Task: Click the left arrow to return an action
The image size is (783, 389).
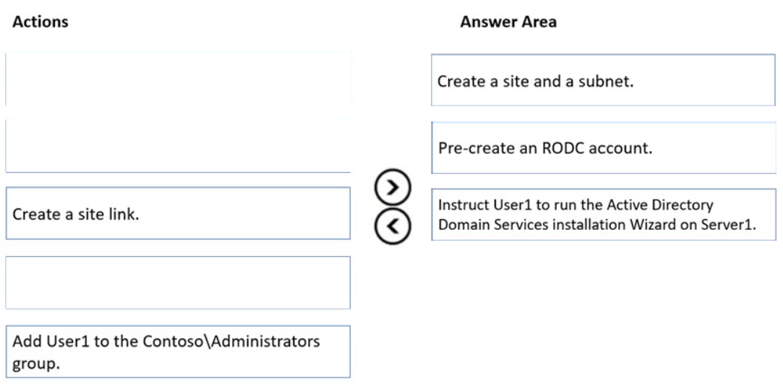Action: pyautogui.click(x=393, y=226)
